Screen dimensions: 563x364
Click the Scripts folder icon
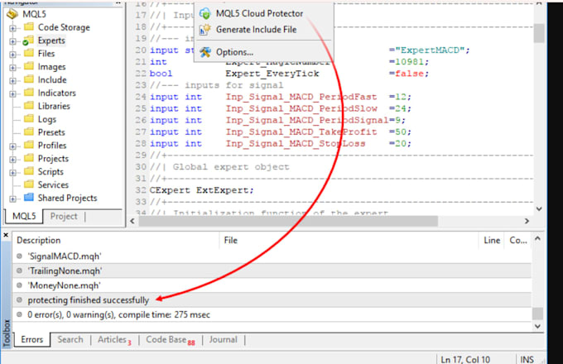click(29, 171)
